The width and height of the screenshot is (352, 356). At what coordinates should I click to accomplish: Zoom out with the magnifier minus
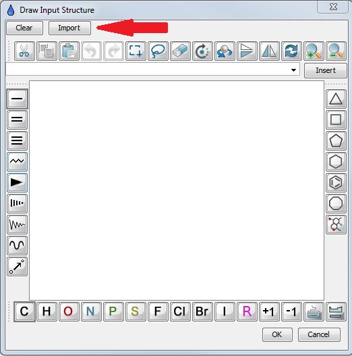coord(336,51)
